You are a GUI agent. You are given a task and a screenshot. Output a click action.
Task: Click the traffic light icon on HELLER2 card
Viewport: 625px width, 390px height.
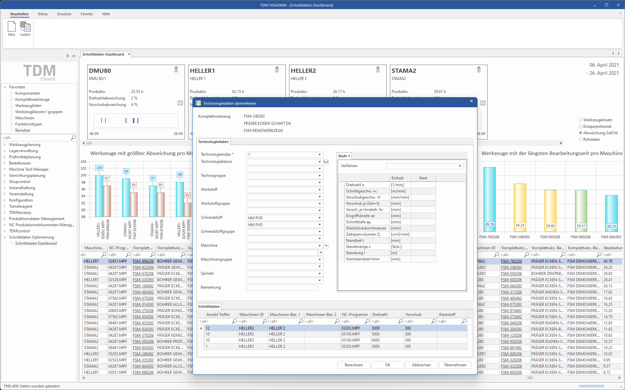click(x=378, y=70)
